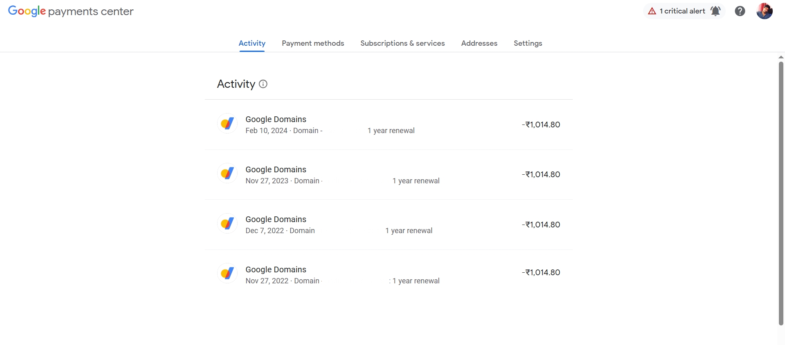This screenshot has width=785, height=345.
Task: Go to the Settings tab
Action: (x=528, y=43)
